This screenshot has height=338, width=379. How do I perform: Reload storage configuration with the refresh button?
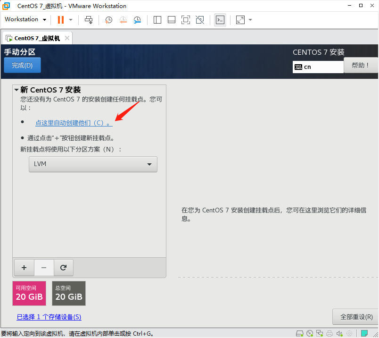coord(63,268)
